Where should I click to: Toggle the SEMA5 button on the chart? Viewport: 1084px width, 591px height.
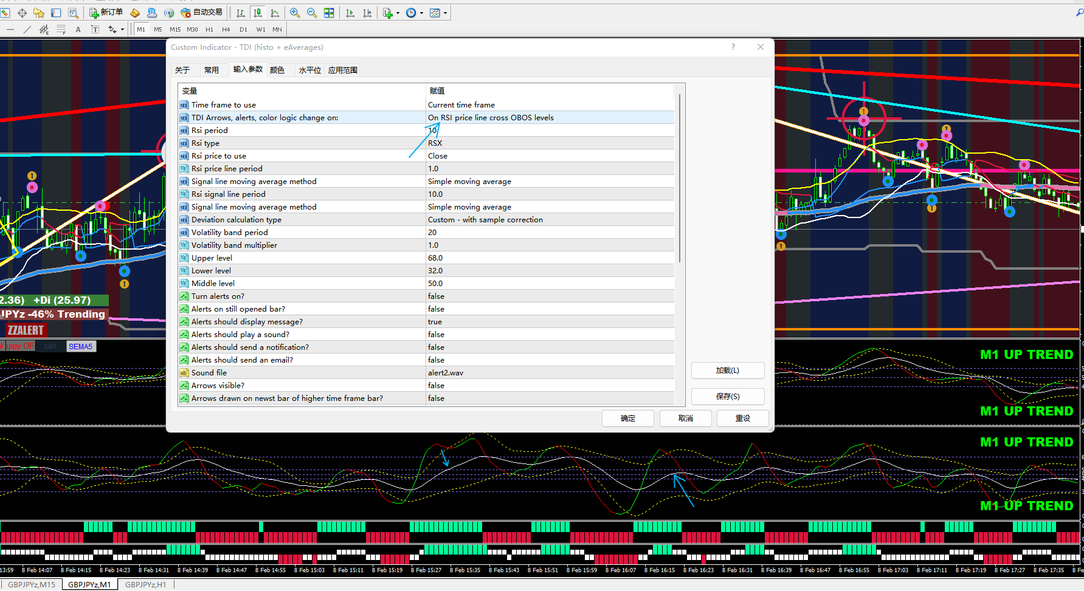point(81,346)
